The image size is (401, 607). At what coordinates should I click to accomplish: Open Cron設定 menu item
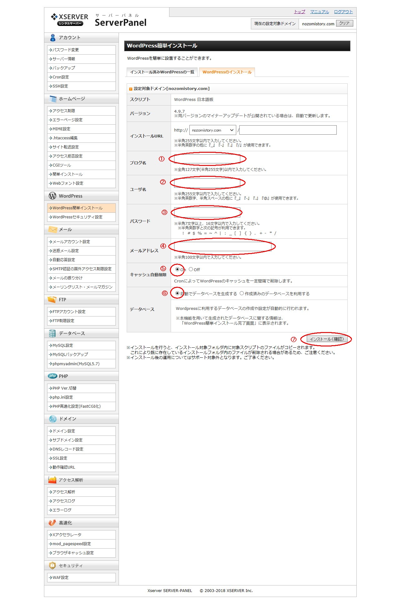click(x=81, y=77)
